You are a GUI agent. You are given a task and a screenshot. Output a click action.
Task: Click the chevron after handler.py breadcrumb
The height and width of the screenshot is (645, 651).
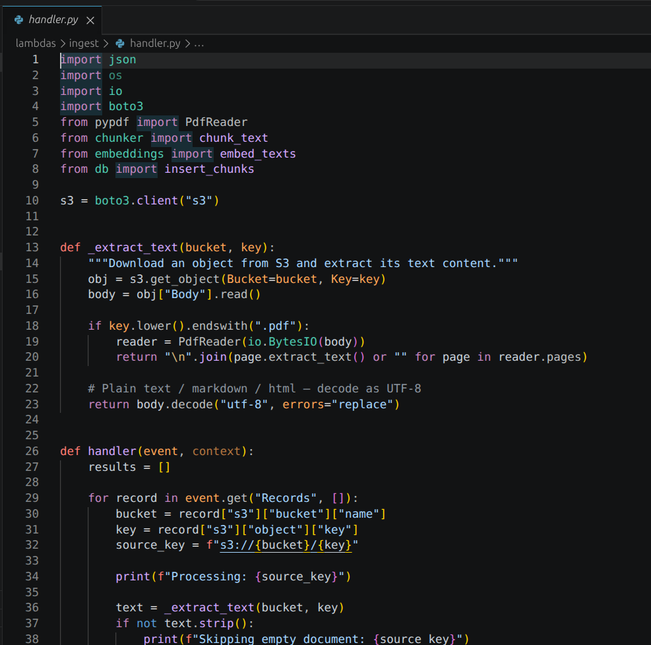187,44
